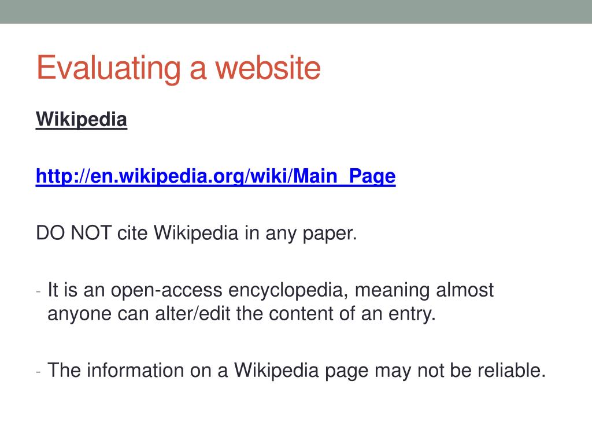Click the dash bullet before 'It is an'

point(38,291)
